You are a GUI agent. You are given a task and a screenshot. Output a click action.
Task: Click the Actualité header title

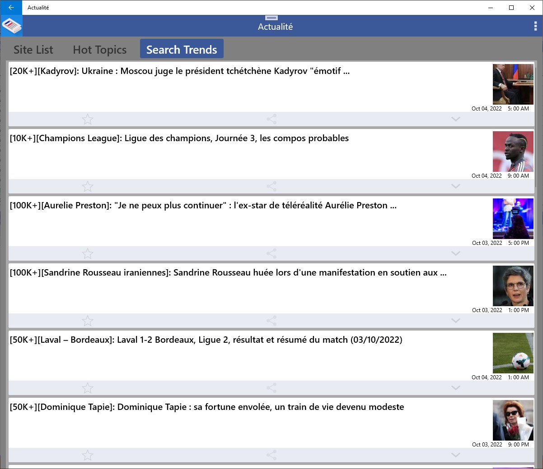pos(275,27)
